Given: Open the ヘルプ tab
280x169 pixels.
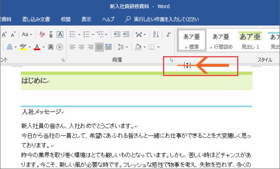Looking at the screenshot, I should click(x=108, y=19).
